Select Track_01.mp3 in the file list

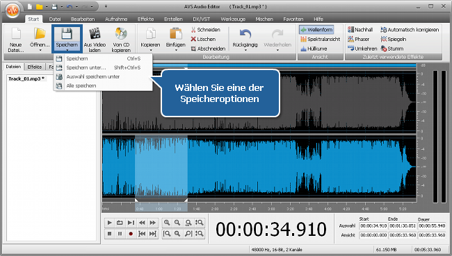[26, 78]
